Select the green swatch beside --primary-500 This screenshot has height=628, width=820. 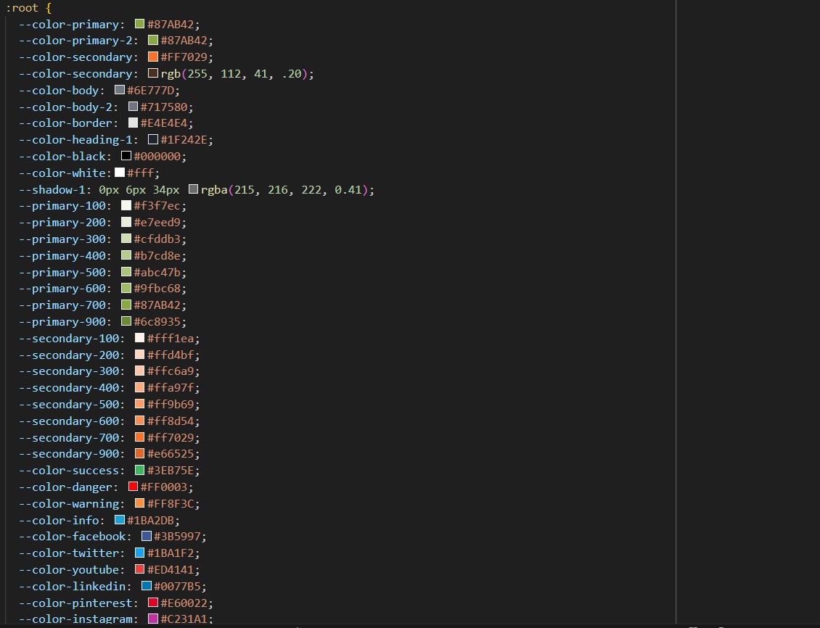tap(127, 272)
